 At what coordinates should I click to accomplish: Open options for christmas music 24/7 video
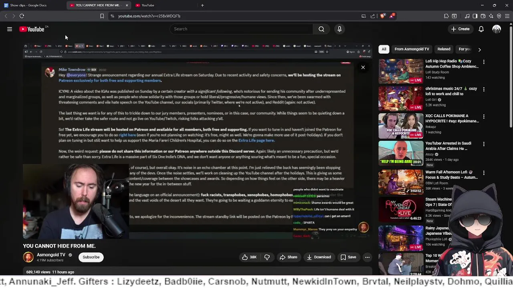[x=484, y=89]
